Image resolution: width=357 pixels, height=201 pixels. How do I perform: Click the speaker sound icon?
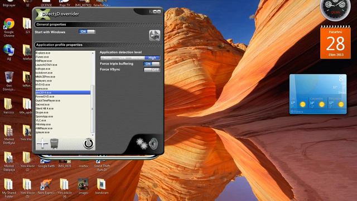pyautogui.click(x=153, y=143)
